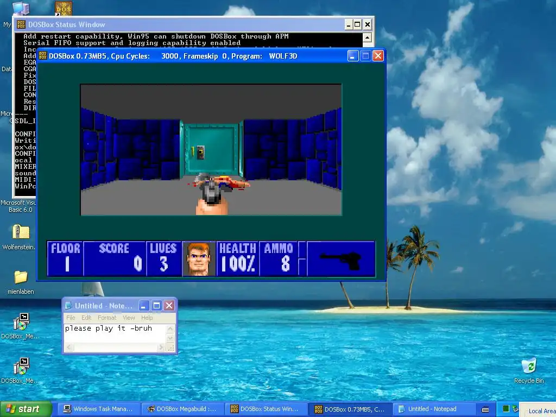Switch to DOSBox Megabuild taskbar button
The height and width of the screenshot is (417, 556).
(x=182, y=409)
